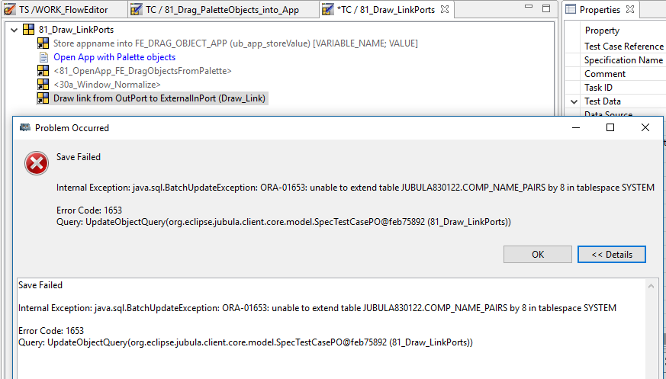Image resolution: width=666 pixels, height=379 pixels.
Task: Click OK in Problem Occurred dialog
Action: point(538,254)
